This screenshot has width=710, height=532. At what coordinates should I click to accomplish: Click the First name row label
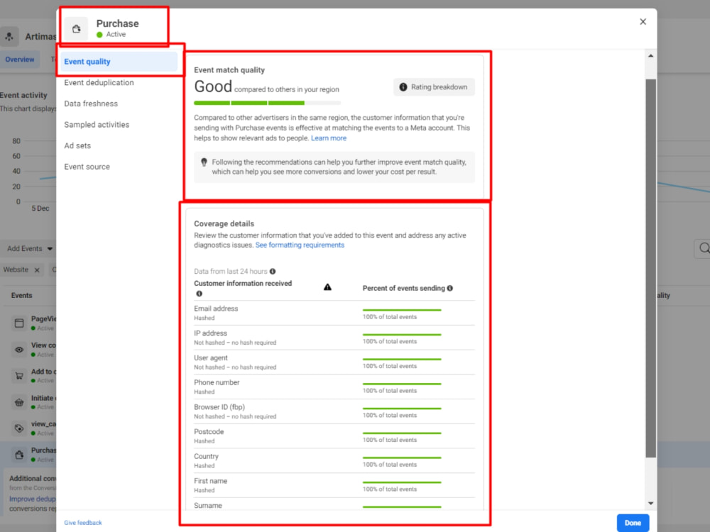(211, 481)
